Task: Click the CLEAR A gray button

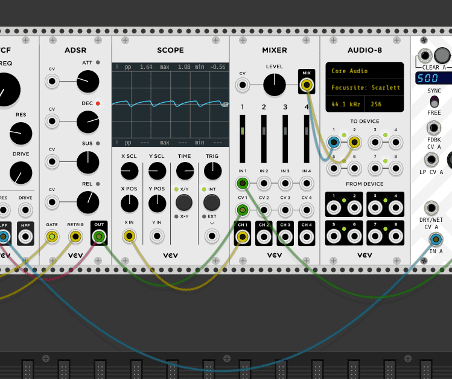Action: 442,56
